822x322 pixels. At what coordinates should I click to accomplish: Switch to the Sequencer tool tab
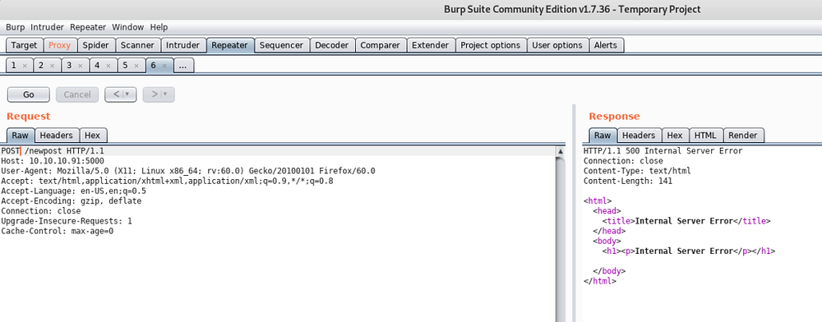(281, 45)
